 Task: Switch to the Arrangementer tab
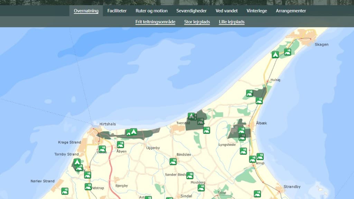click(291, 11)
